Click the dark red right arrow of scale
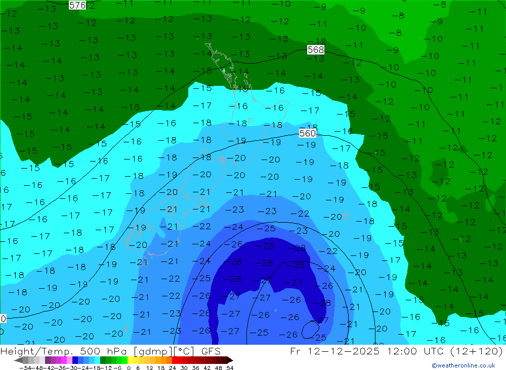This screenshot has height=370, width=506. pos(230,360)
